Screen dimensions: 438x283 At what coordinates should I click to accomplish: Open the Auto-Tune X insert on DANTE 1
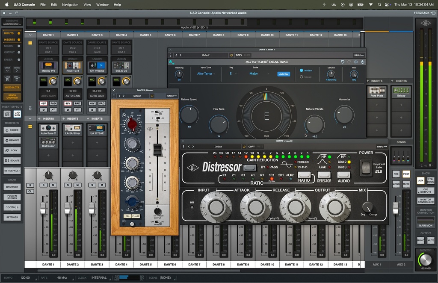click(x=48, y=130)
